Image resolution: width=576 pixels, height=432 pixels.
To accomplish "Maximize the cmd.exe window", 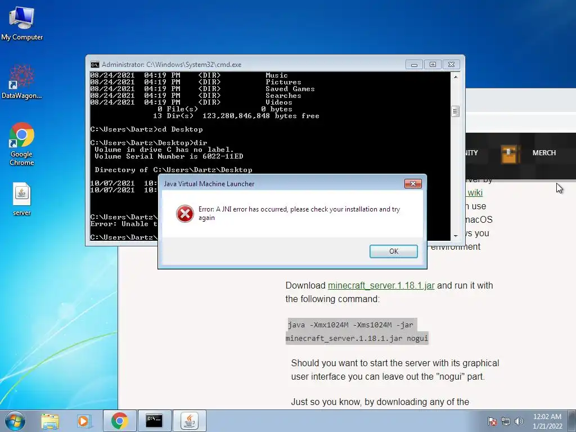I will [433, 65].
